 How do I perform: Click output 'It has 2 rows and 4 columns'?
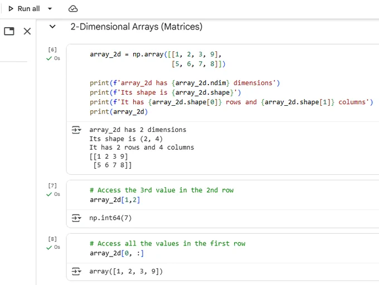point(142,148)
